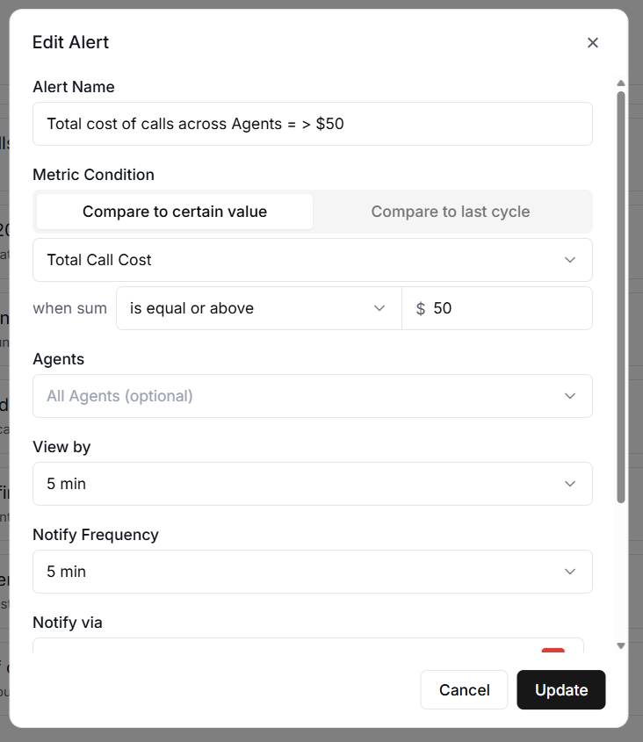
Task: Click the scroll-down arrow of the dialog
Action: 621,645
